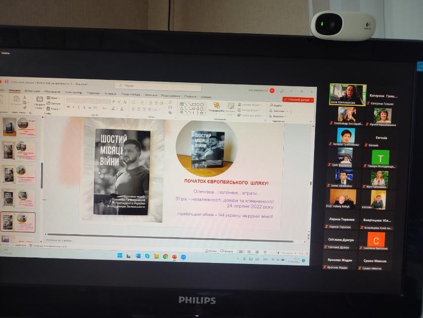Viewport: 423px width, 318px height.
Task: Click the notes pane placeholder text
Action: (x=58, y=240)
